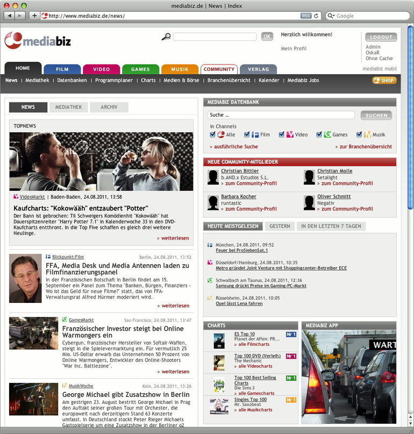This screenshot has width=414, height=434.
Task: Click Christian Molle's avatar silhouette
Action: [x=309, y=177]
